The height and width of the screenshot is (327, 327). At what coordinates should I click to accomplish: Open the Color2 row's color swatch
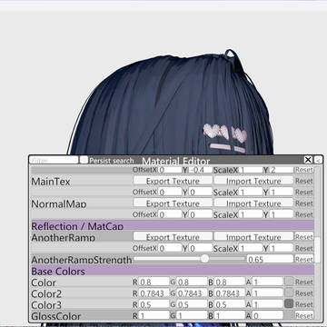289,293
